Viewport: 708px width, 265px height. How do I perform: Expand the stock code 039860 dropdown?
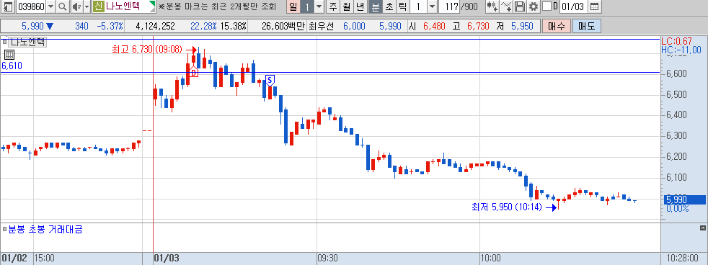click(x=50, y=6)
